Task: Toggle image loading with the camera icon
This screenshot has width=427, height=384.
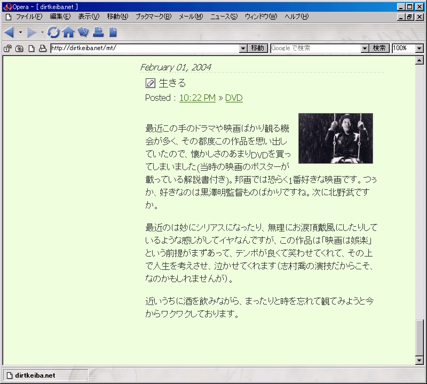Action: click(x=19, y=49)
